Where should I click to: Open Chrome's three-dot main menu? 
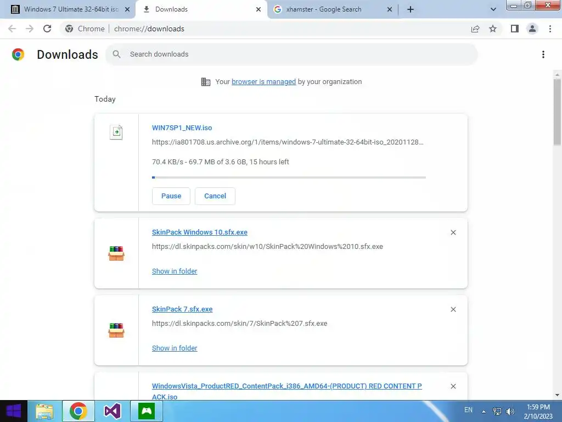pos(550,29)
